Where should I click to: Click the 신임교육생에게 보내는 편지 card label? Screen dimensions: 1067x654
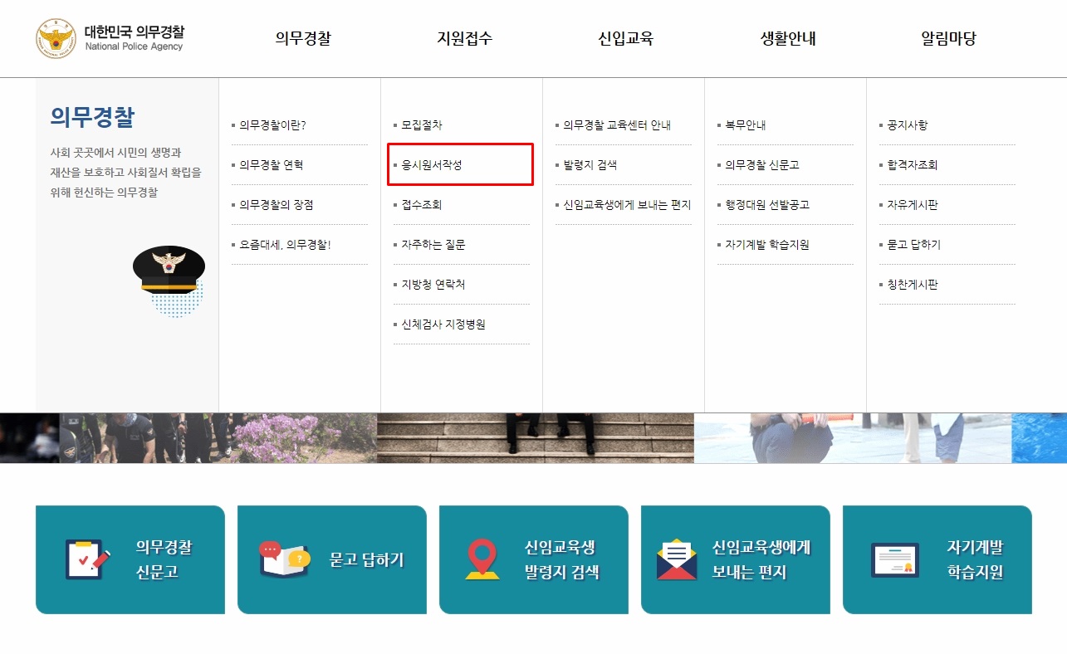(761, 559)
